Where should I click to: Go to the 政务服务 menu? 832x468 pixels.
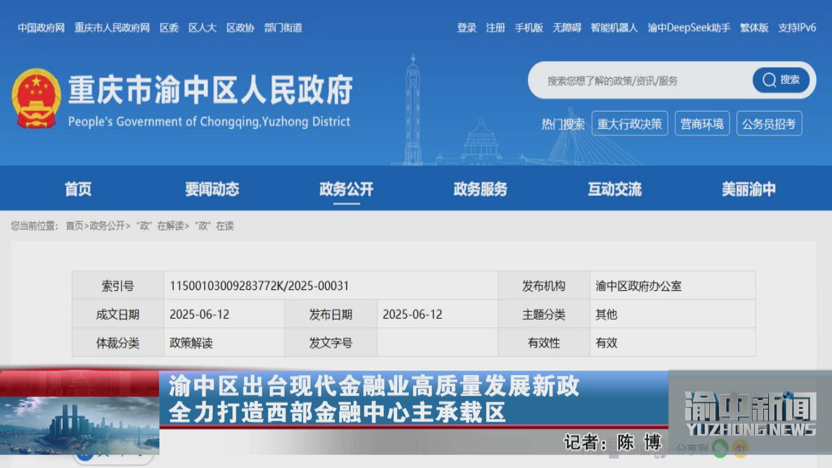[x=480, y=189]
